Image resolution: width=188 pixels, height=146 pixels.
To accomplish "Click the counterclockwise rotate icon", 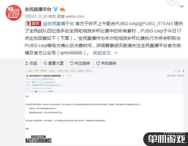I will point(71,63).
